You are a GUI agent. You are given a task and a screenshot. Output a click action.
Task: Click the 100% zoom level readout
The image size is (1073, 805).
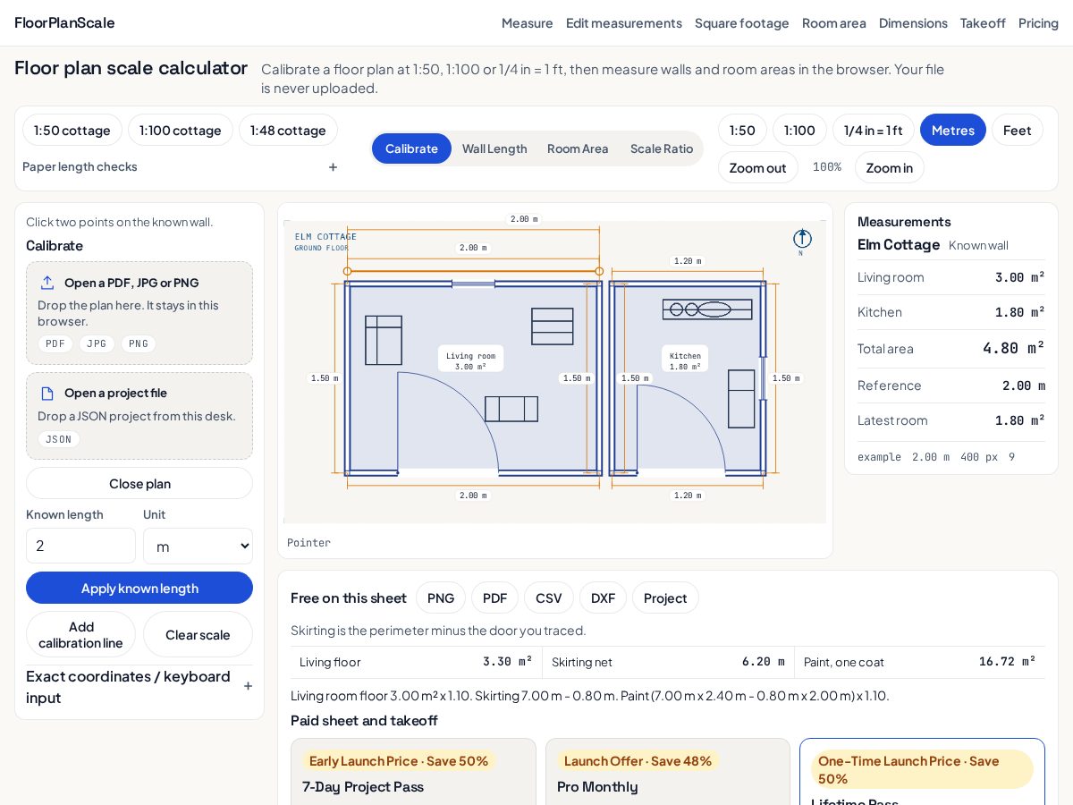[827, 167]
